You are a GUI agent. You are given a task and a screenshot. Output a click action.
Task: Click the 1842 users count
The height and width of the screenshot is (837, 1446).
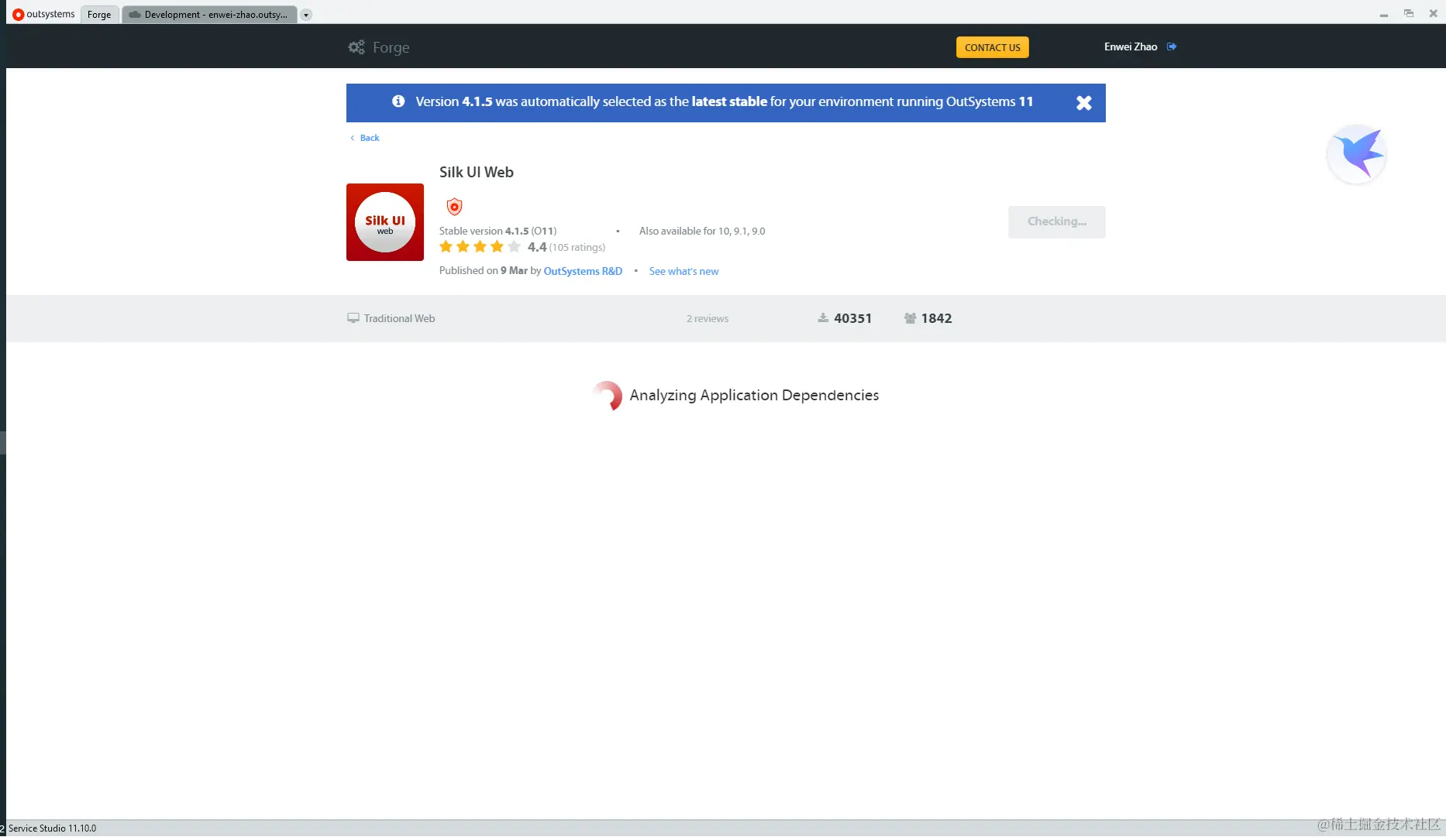pos(936,318)
